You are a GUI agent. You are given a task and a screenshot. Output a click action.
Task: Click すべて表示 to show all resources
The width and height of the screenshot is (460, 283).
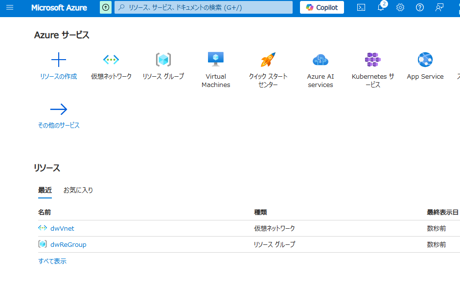52,261
